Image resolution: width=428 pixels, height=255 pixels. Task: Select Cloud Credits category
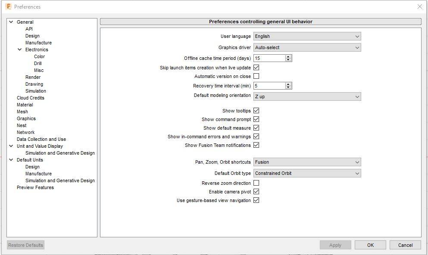(x=31, y=98)
